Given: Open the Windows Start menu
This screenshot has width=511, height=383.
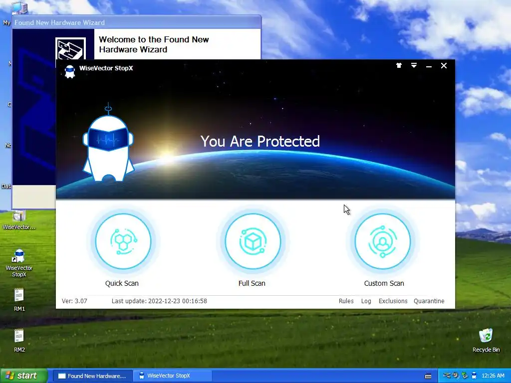Looking at the screenshot, I should [23, 376].
